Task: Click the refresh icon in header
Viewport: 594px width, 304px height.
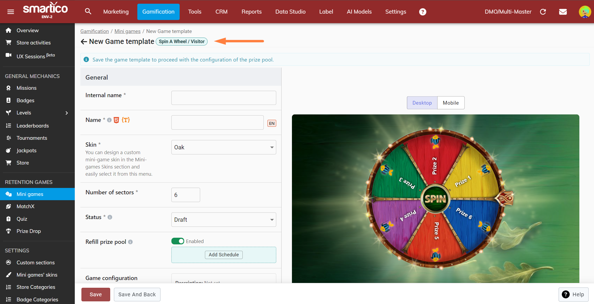Action: (x=543, y=12)
